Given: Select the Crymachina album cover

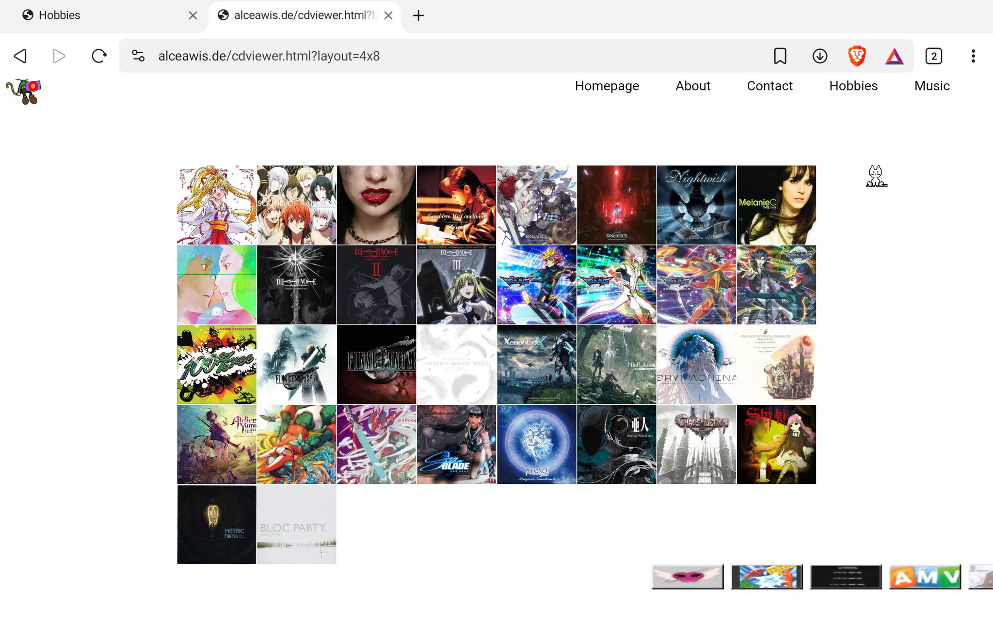Looking at the screenshot, I should [x=696, y=365].
